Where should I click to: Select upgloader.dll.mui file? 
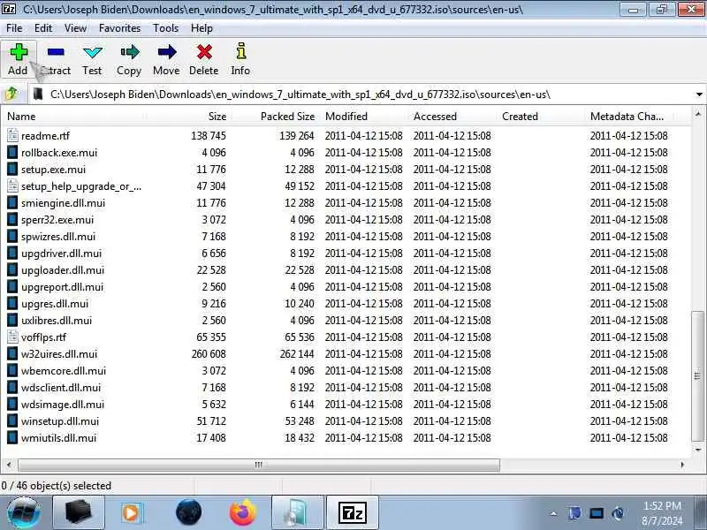(x=63, y=270)
